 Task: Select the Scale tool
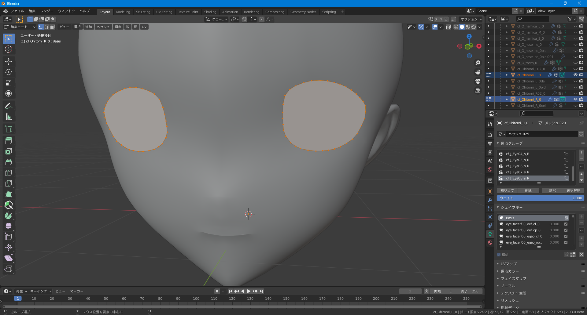[9, 83]
